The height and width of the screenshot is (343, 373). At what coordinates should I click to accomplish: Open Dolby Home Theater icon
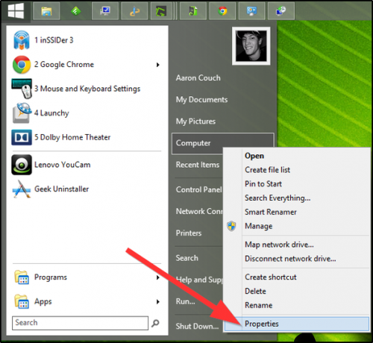22,137
